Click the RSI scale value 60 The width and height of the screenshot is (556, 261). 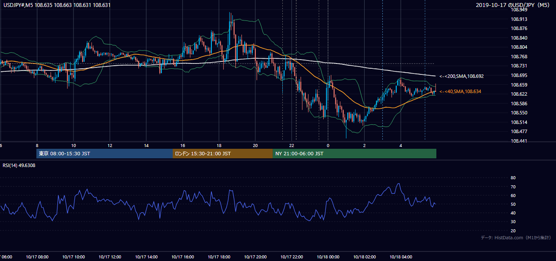(x=513, y=195)
